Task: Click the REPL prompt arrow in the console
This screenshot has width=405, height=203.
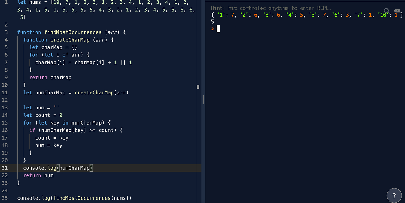Action: click(x=213, y=29)
